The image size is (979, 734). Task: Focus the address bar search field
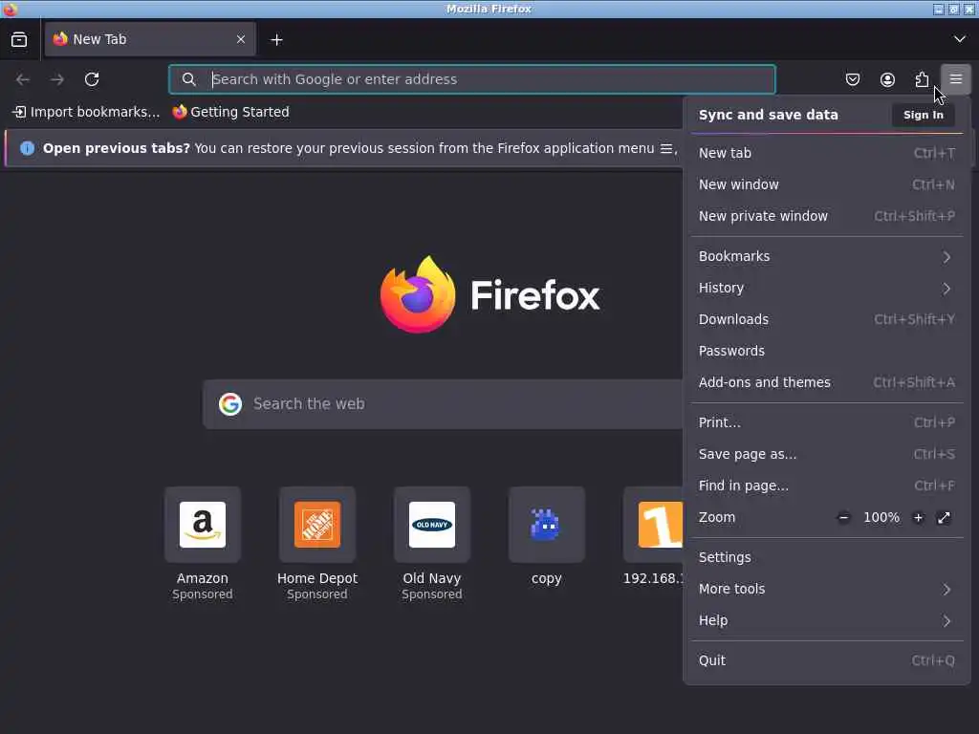(472, 79)
